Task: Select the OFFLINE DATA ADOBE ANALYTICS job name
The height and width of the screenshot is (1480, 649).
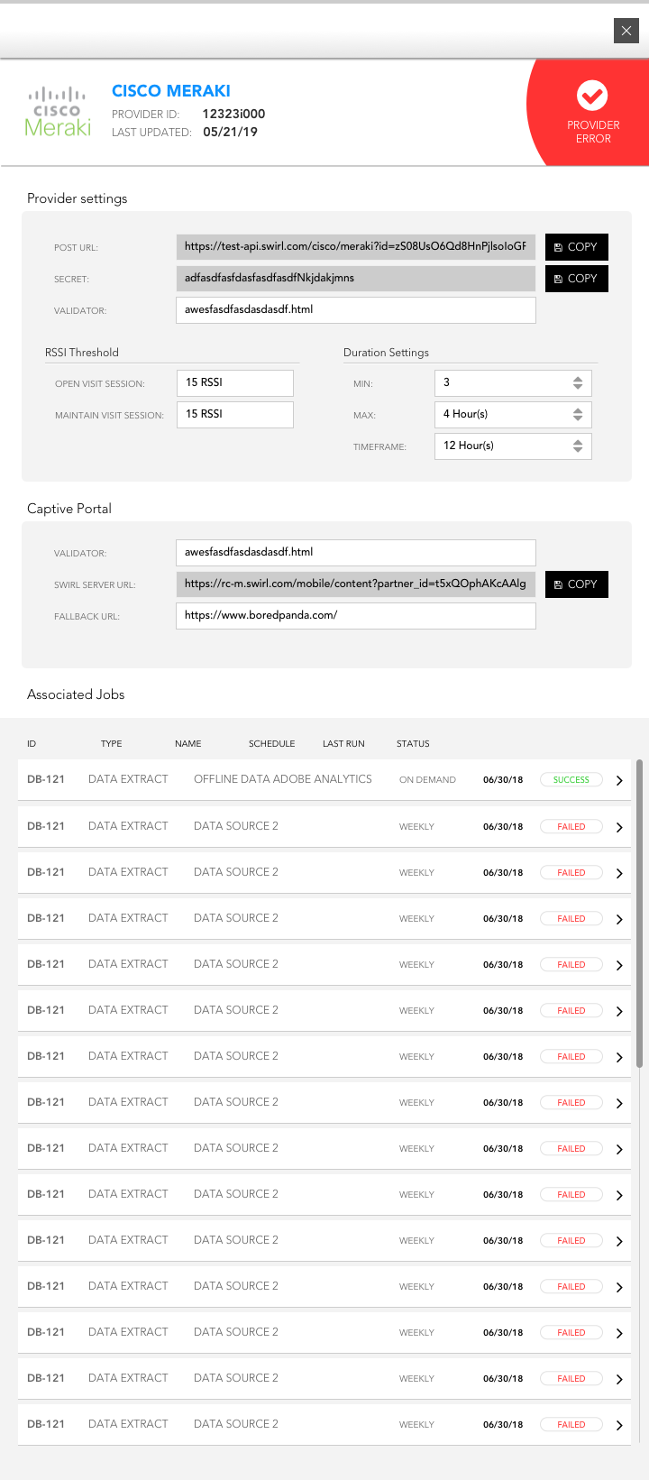Action: [x=283, y=779]
